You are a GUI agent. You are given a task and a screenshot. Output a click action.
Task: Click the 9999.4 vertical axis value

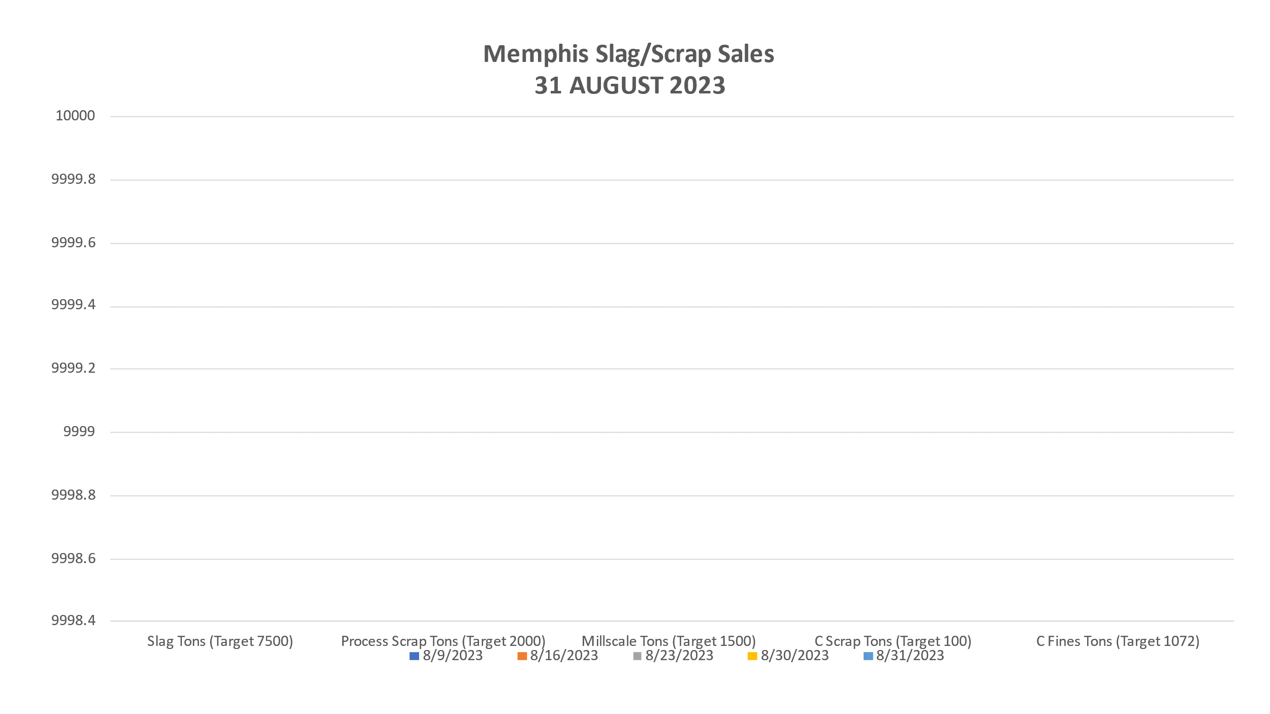73,305
